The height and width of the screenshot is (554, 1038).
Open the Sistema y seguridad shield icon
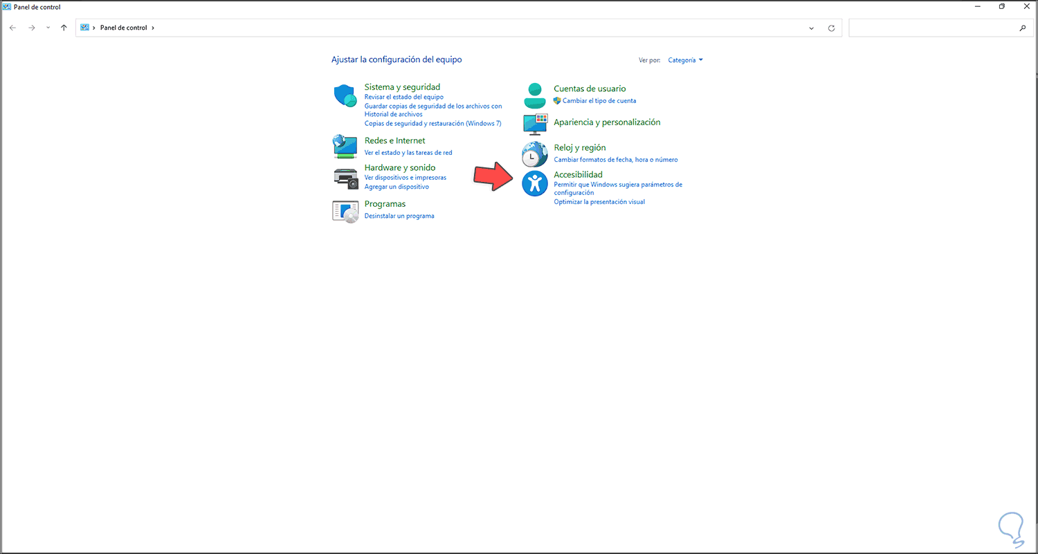click(x=345, y=95)
